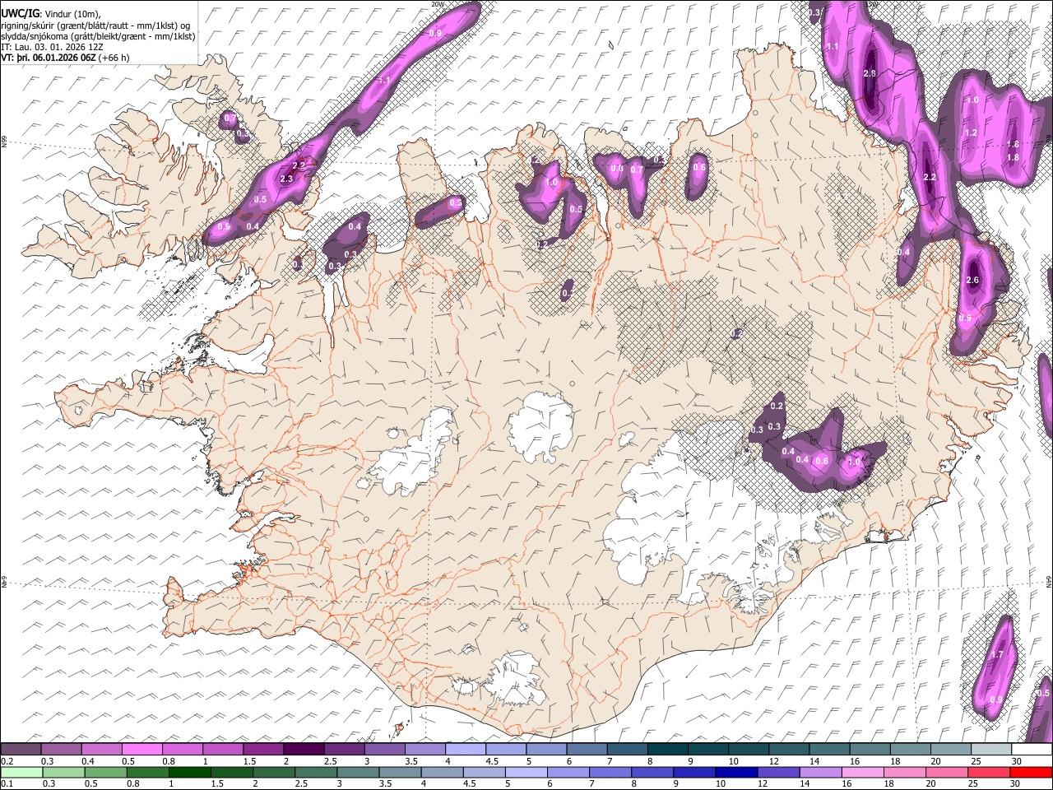The width and height of the screenshot is (1053, 790).
Task: Pick the dark blue 10 rain-scale swatch
Action: click(735, 772)
